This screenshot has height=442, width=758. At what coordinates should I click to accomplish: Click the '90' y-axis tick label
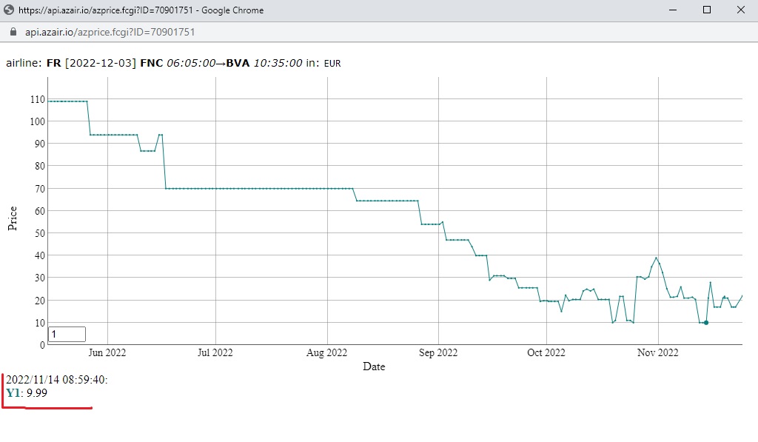click(40, 144)
